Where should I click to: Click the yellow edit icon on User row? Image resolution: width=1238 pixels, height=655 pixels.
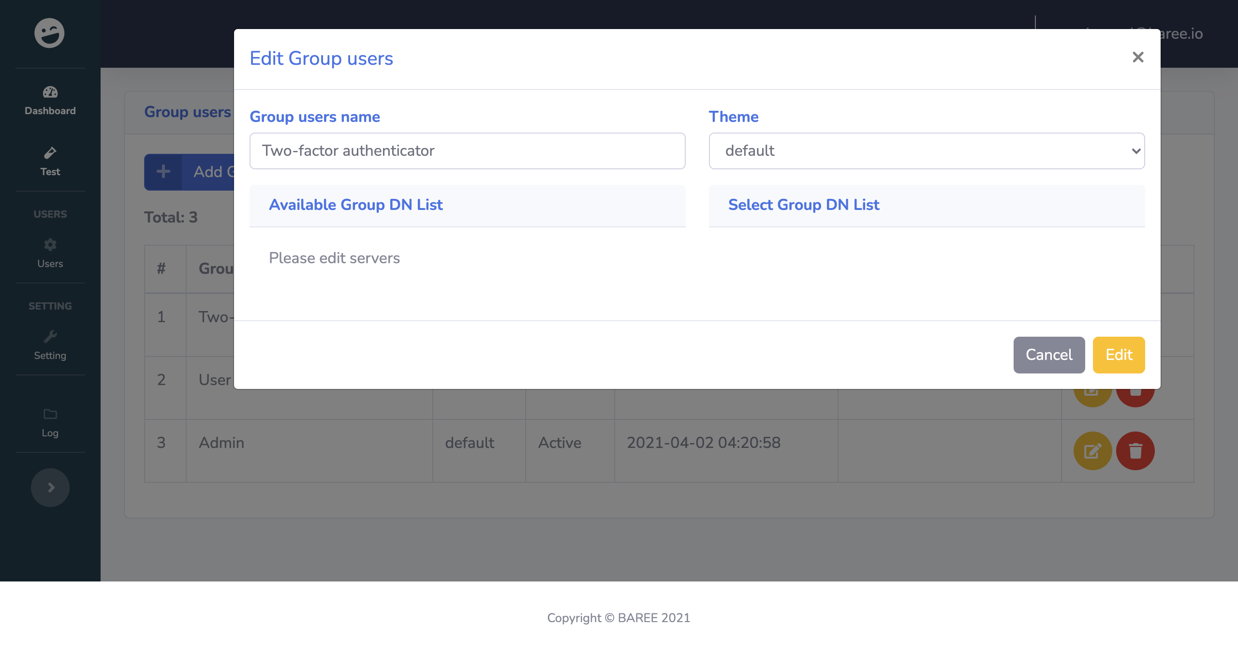[x=1092, y=388]
